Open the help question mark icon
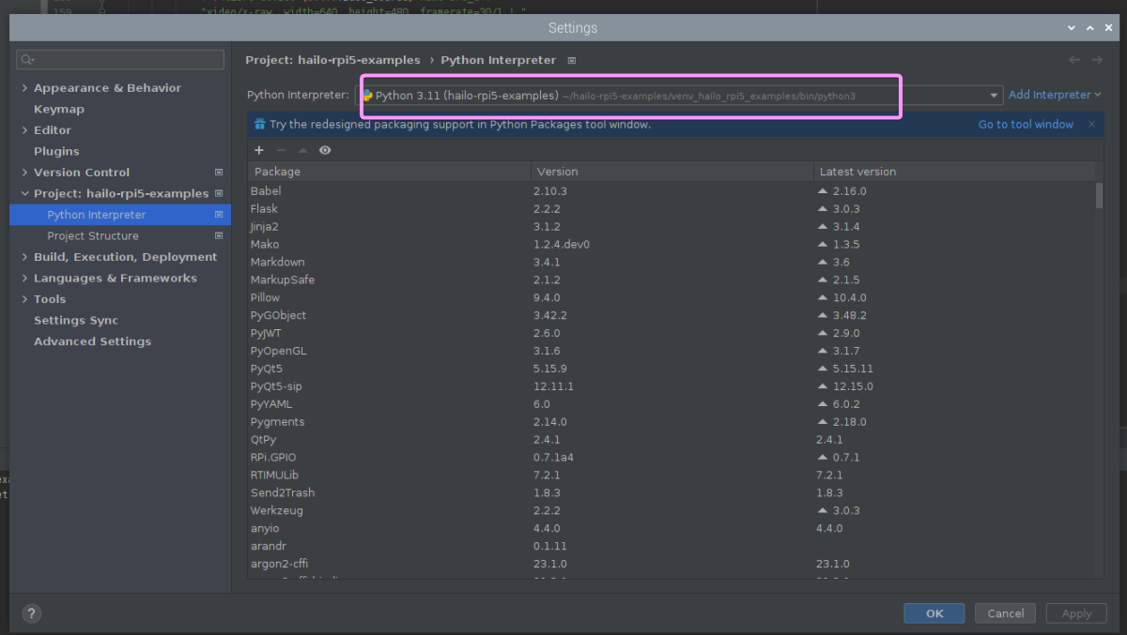 click(31, 613)
